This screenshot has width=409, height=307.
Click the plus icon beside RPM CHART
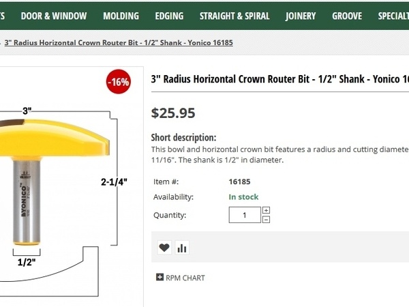coord(160,278)
